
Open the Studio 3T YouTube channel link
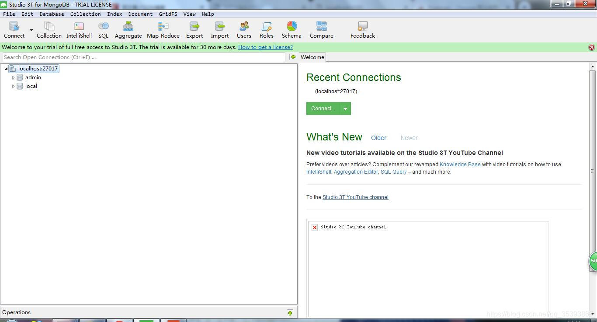click(x=355, y=197)
